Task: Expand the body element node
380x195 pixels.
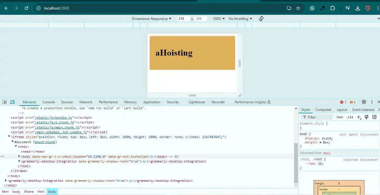Action: coord(19,156)
